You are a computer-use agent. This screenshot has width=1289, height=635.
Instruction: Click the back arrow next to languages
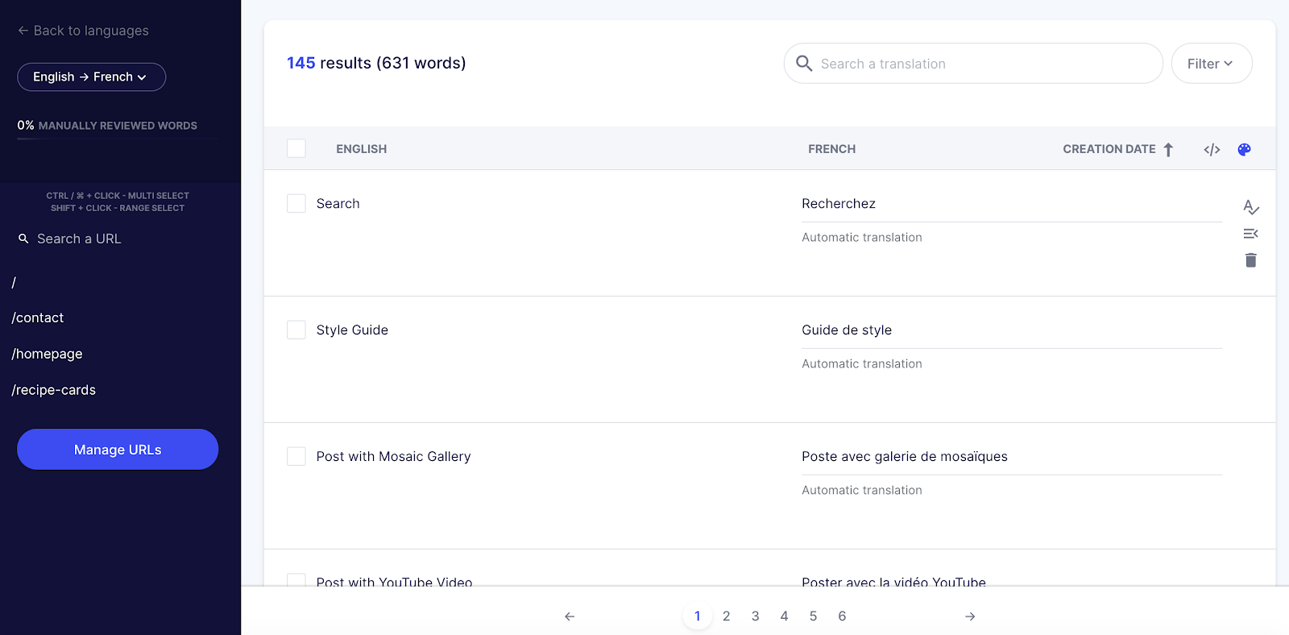tap(23, 31)
